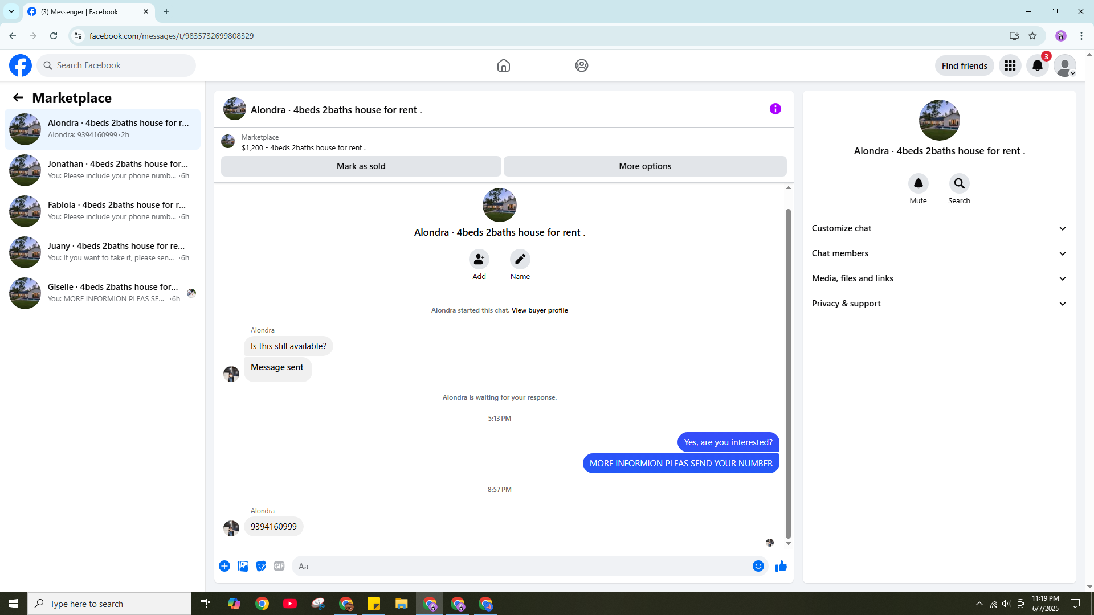Click the purple conversation info icon
The image size is (1094, 615).
point(775,109)
